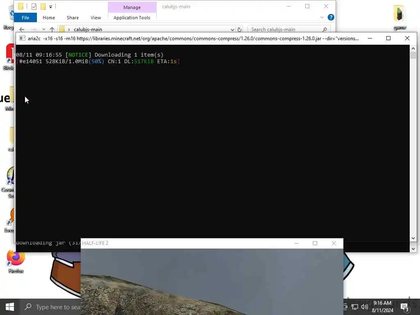This screenshot has height=315, width=420.
Task: Click the New Folder quick access icon
Action: [43, 7]
